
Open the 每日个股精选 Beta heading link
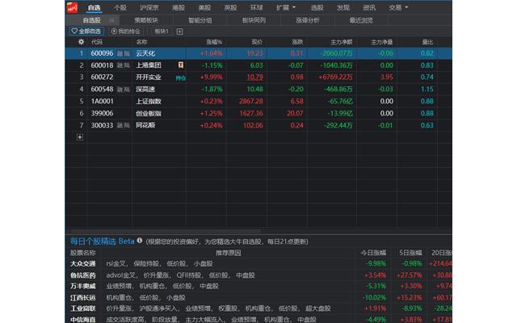click(103, 241)
